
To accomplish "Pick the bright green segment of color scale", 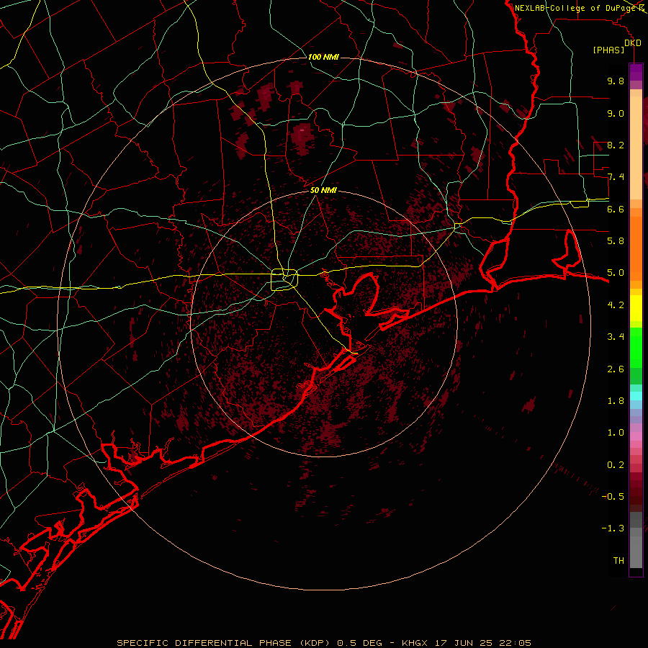I will pyautogui.click(x=636, y=347).
